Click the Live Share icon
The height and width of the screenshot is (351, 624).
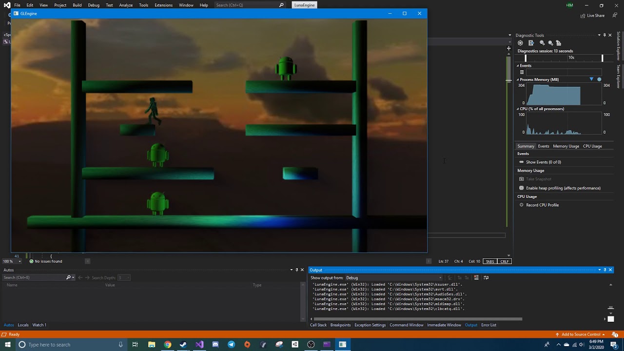point(583,16)
